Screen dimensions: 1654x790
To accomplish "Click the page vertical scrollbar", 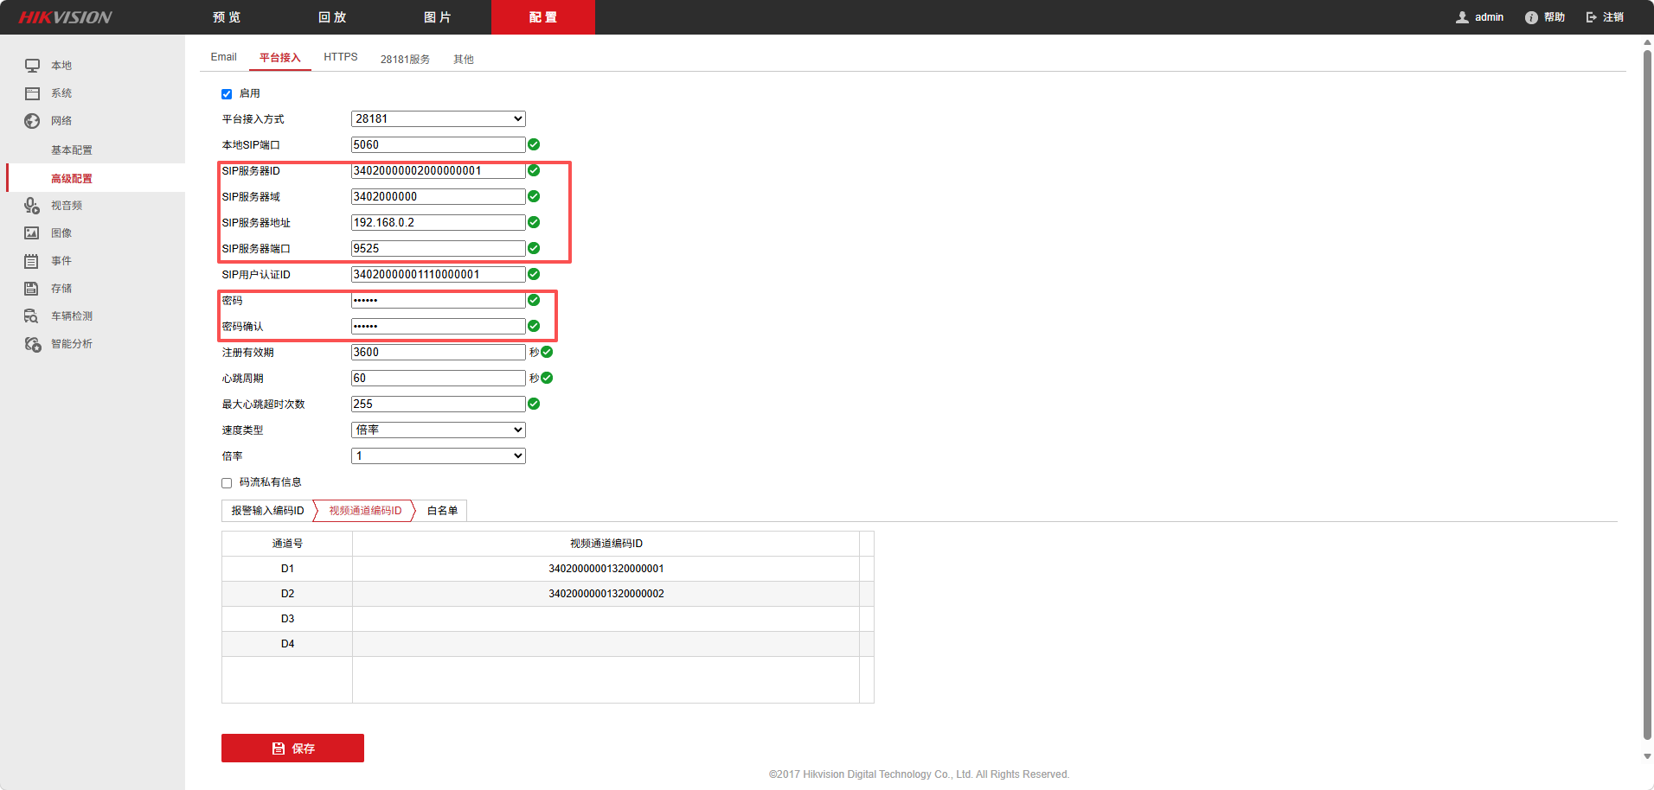I will (x=1647, y=395).
